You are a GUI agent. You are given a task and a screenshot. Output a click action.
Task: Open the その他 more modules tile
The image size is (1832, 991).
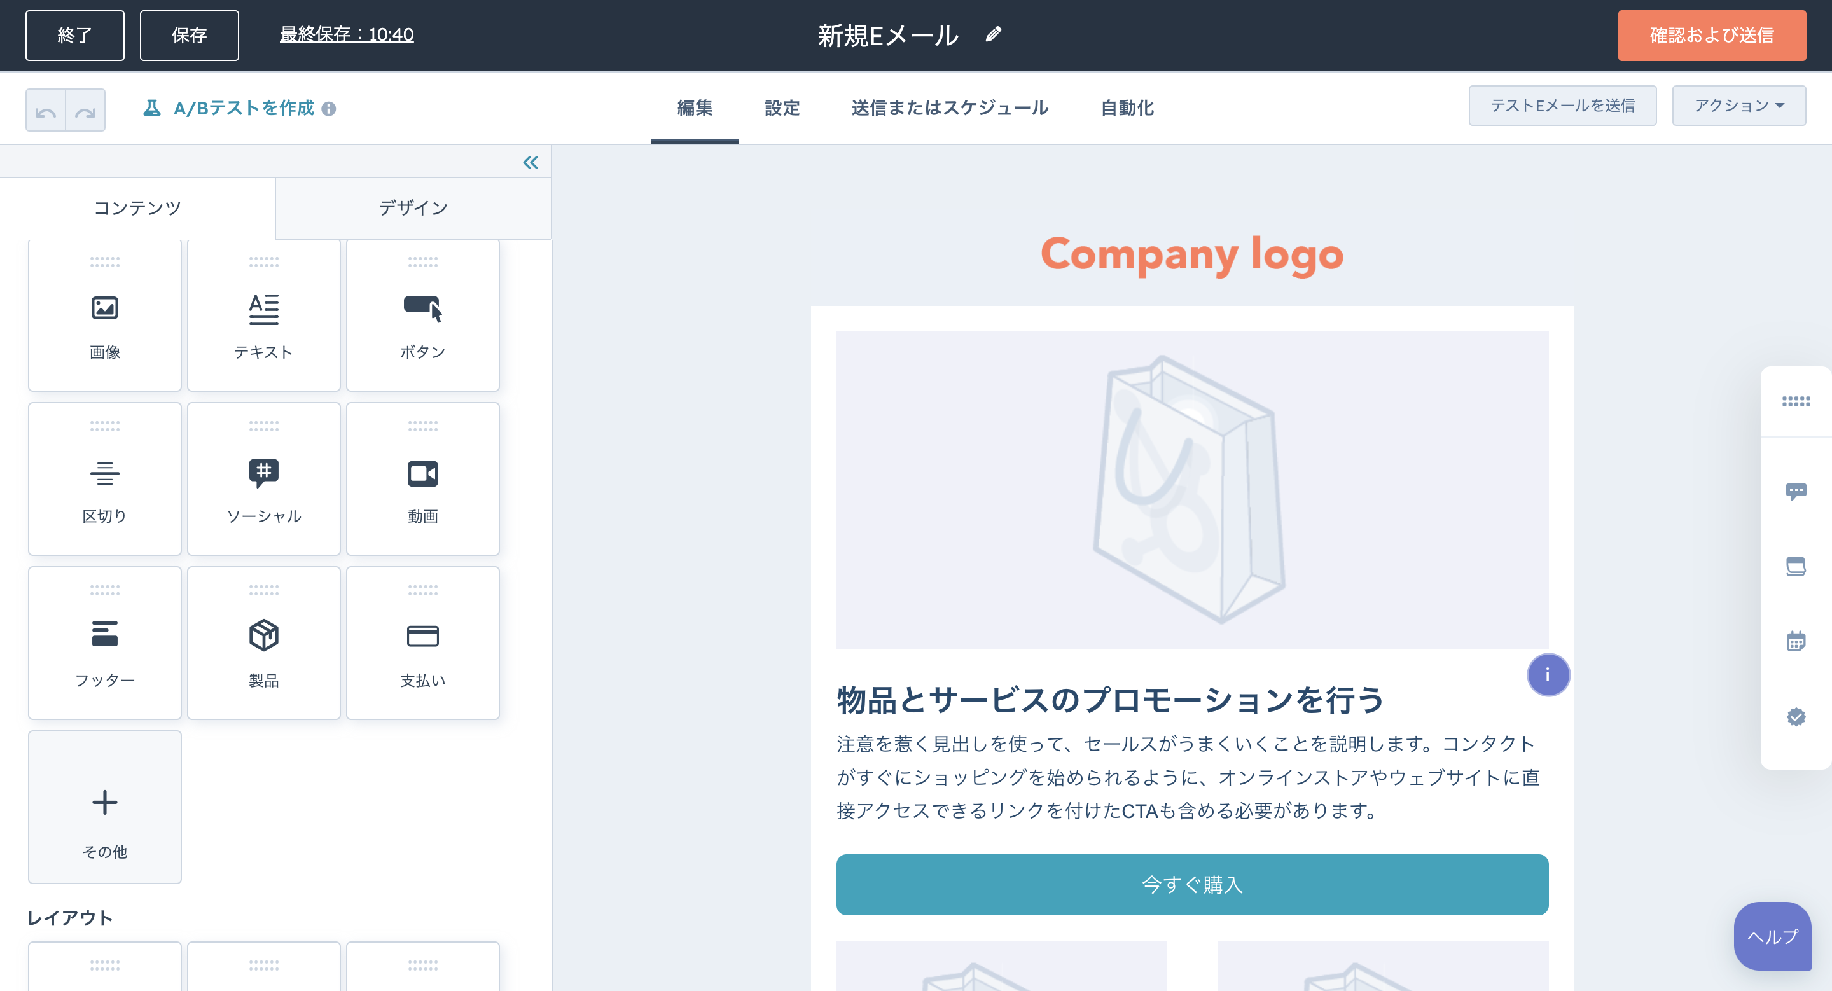point(104,807)
